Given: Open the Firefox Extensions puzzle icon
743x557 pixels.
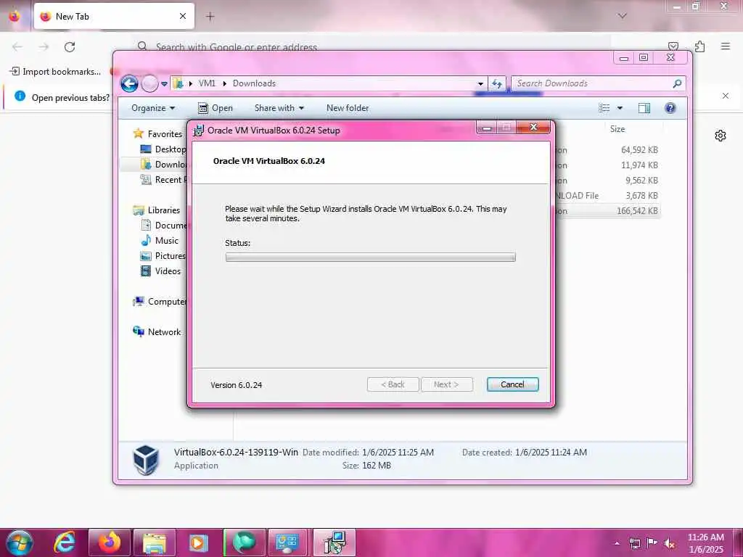Looking at the screenshot, I should point(699,46).
